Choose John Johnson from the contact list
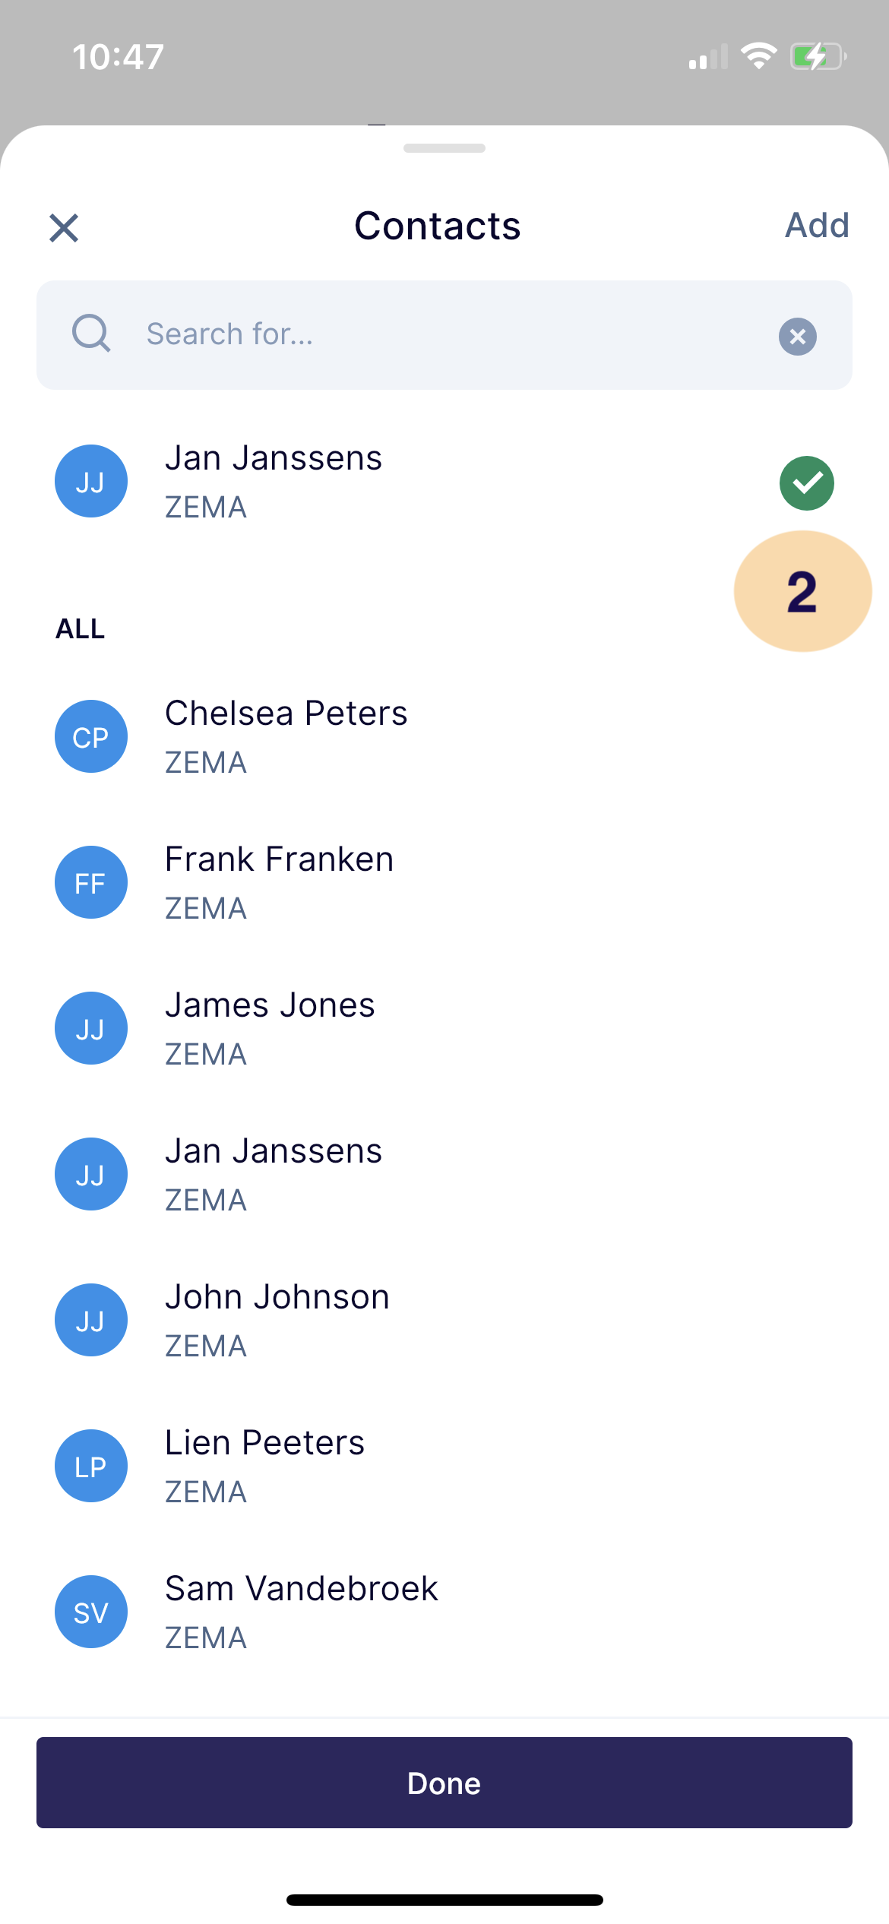889x1924 pixels. tap(444, 1320)
